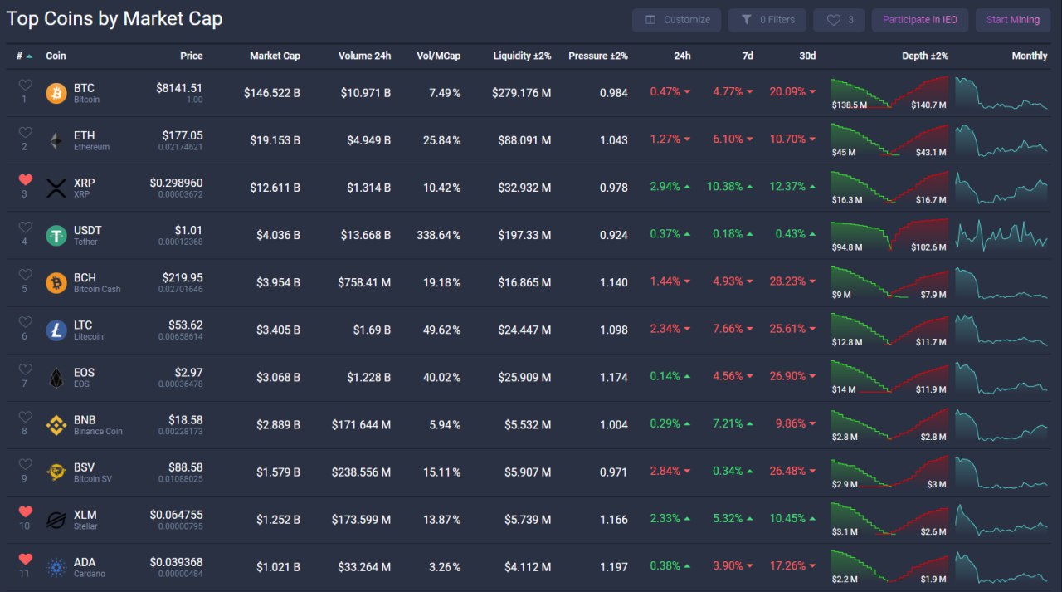Click Cardano 24h change 0.38%
The image size is (1062, 592).
pos(665,566)
